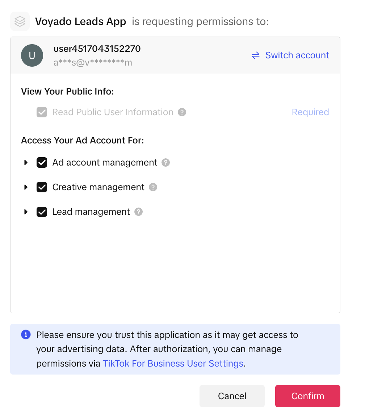This screenshot has height=418, width=365.
Task: Click the Switch account arrows icon
Action: coord(256,55)
